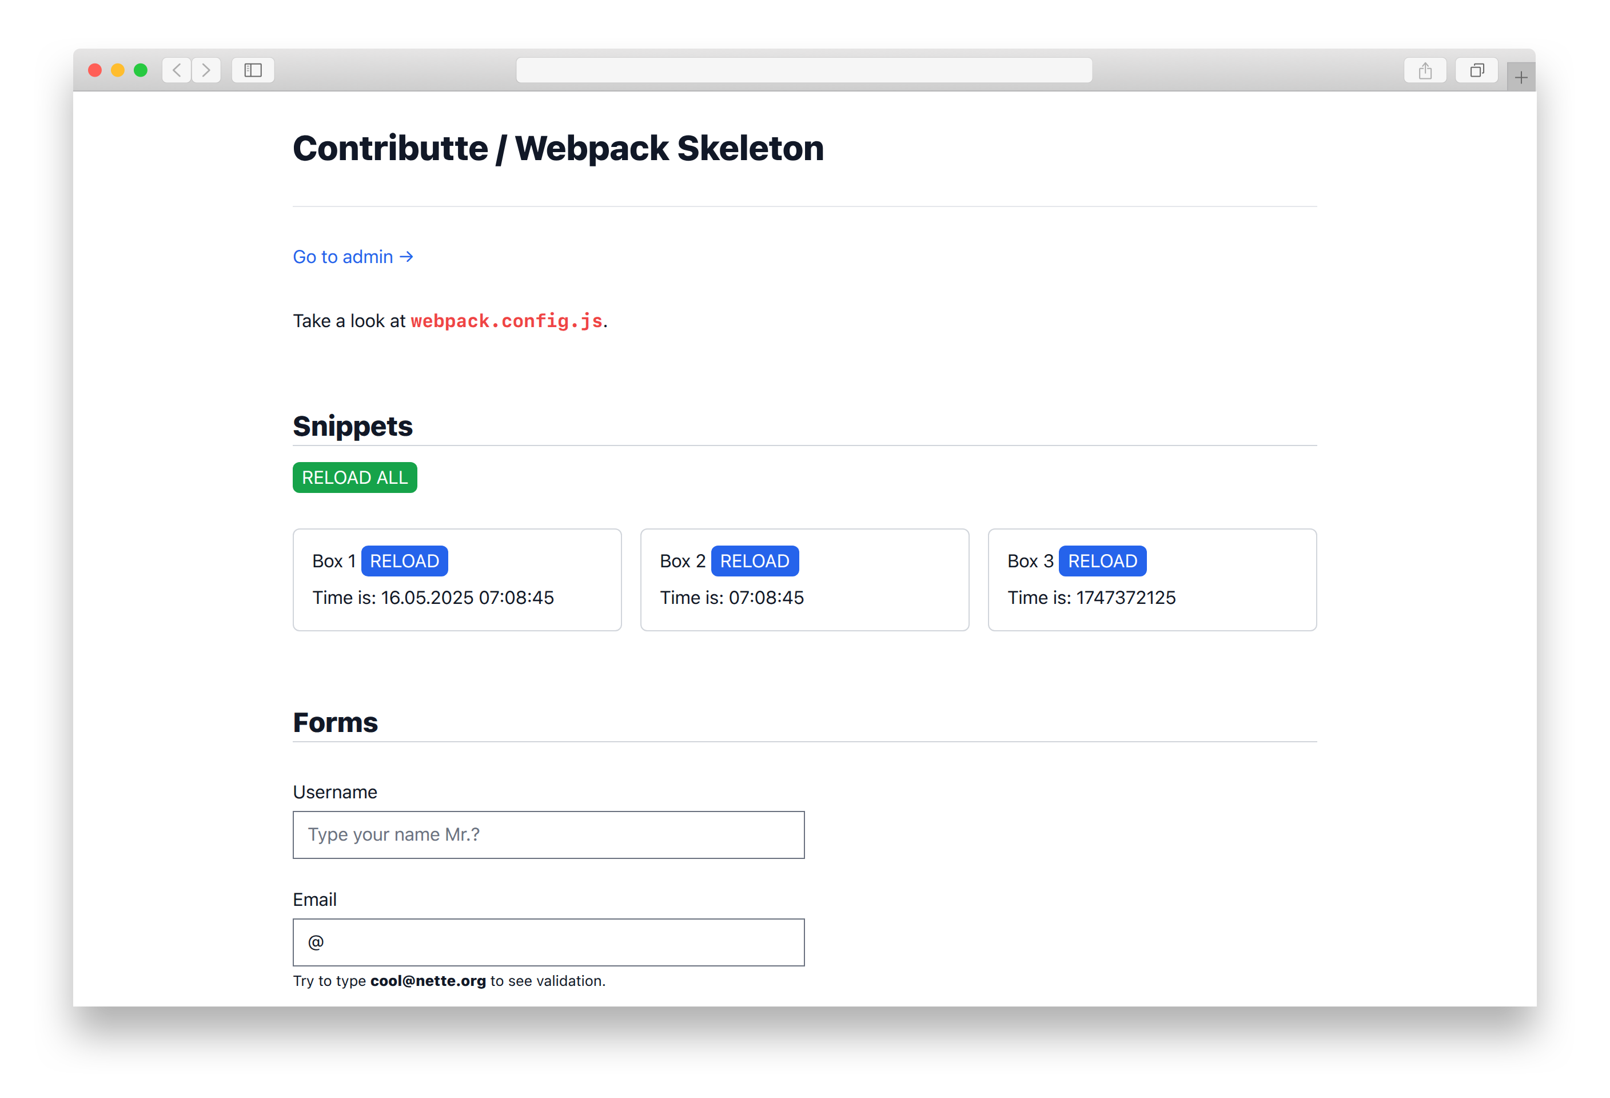Open the share icon in toolbar
Viewport: 1610px width, 1098px height.
1424,70
